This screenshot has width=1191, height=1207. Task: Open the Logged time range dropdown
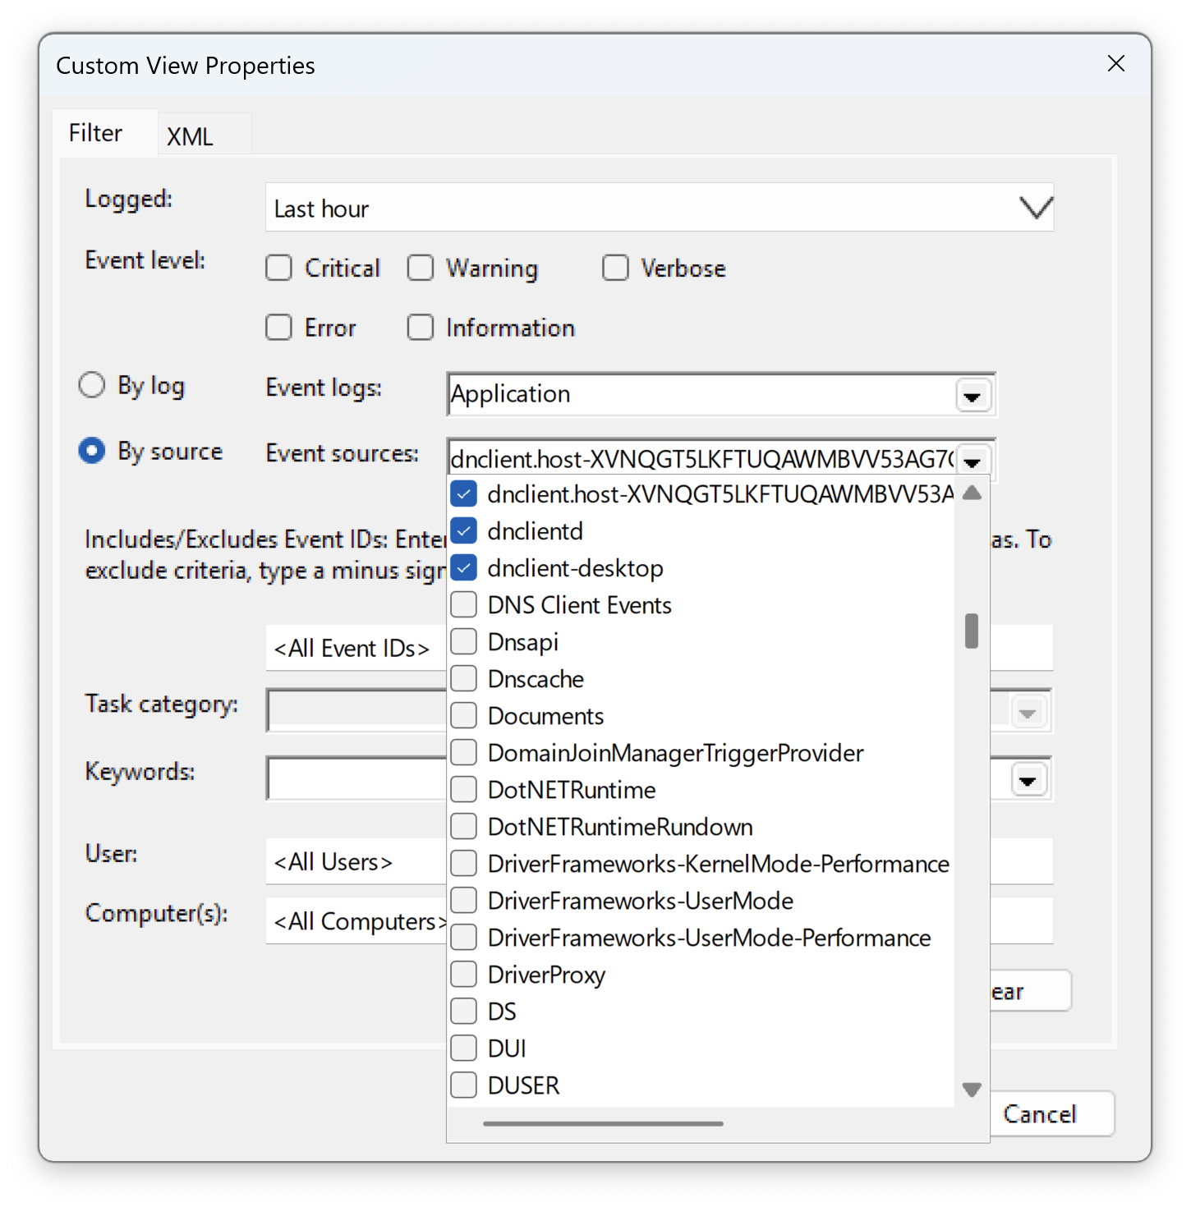(x=1036, y=207)
